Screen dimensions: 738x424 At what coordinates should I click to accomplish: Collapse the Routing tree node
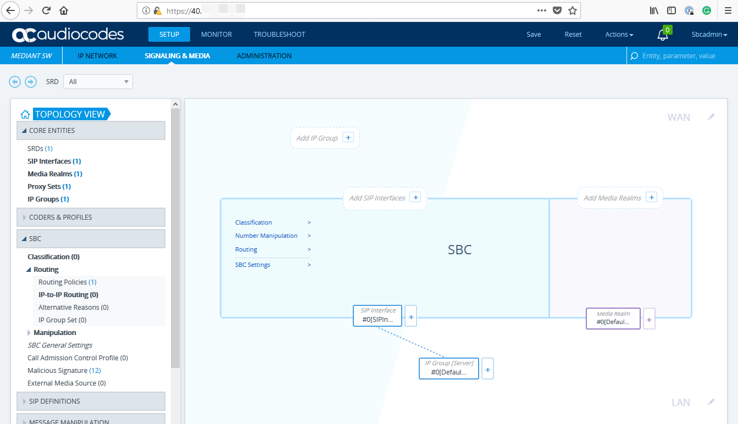click(x=29, y=270)
